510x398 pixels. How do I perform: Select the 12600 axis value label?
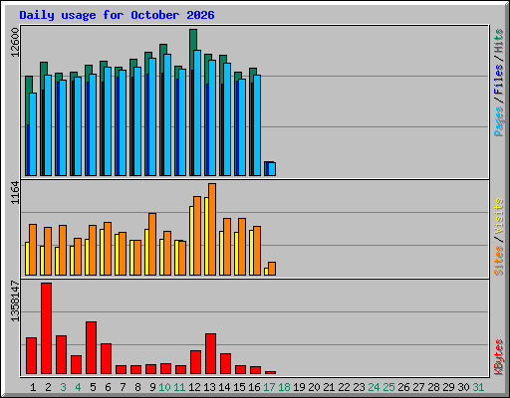pos(15,43)
